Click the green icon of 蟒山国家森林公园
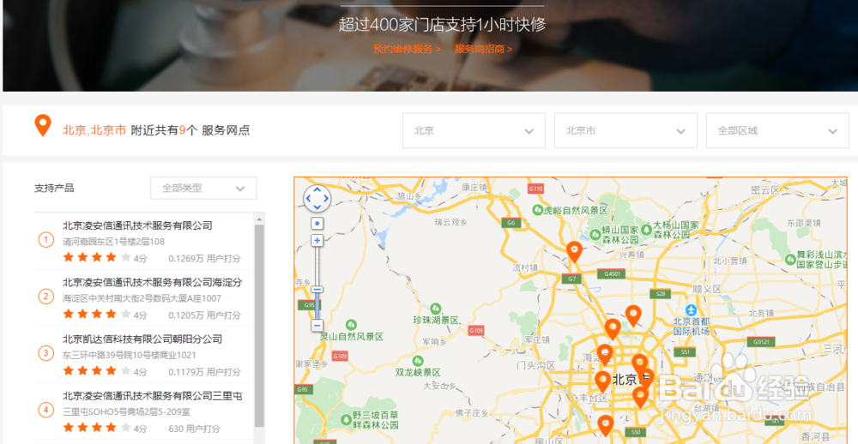Image resolution: width=858 pixels, height=444 pixels. [595, 234]
